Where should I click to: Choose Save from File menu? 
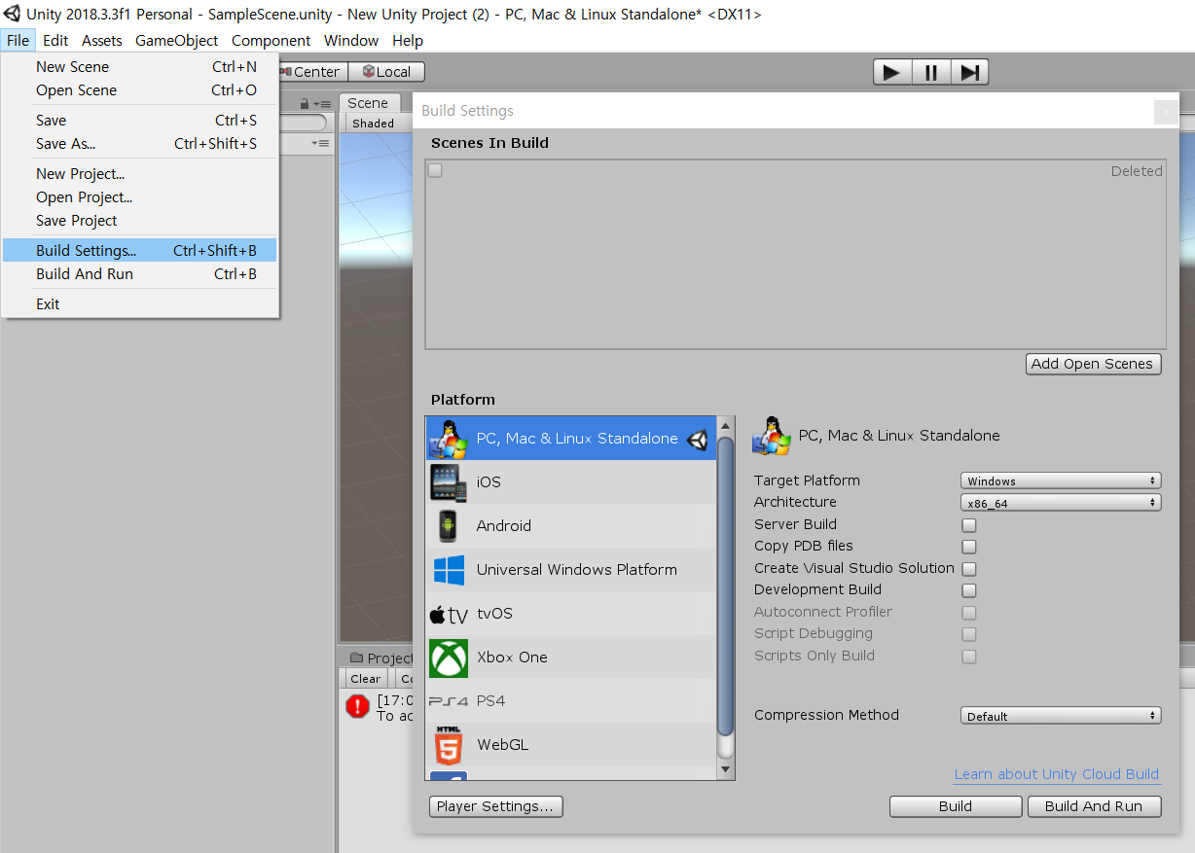(x=140, y=121)
